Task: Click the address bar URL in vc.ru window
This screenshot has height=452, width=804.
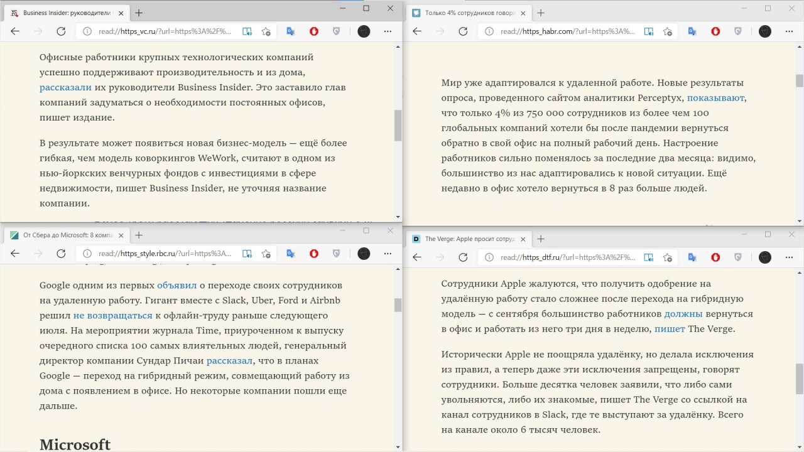Action: pos(165,31)
